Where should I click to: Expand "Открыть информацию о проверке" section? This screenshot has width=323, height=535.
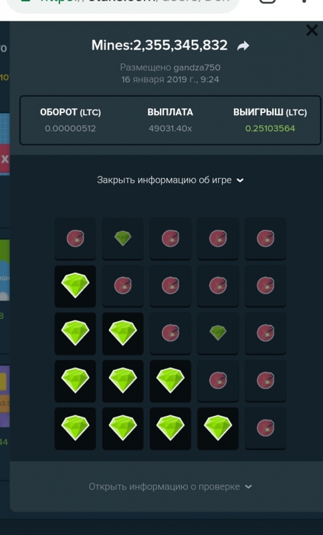tap(171, 487)
